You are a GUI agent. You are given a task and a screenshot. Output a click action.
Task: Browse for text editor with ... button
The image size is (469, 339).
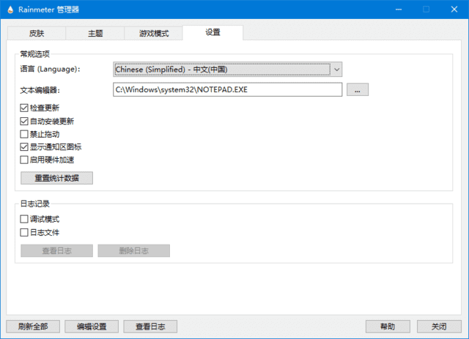[x=357, y=90]
